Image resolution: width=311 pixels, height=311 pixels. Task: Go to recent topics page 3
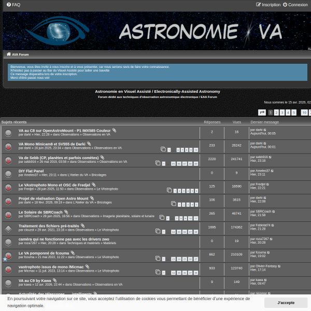[282, 112]
